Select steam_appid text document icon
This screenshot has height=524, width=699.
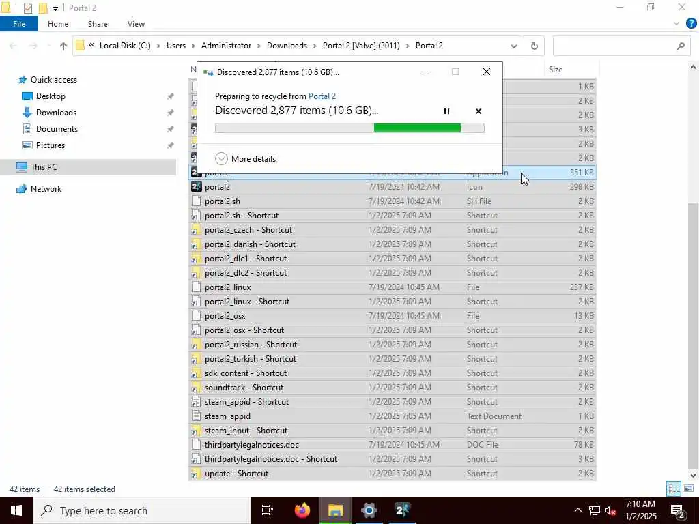pyautogui.click(x=196, y=416)
